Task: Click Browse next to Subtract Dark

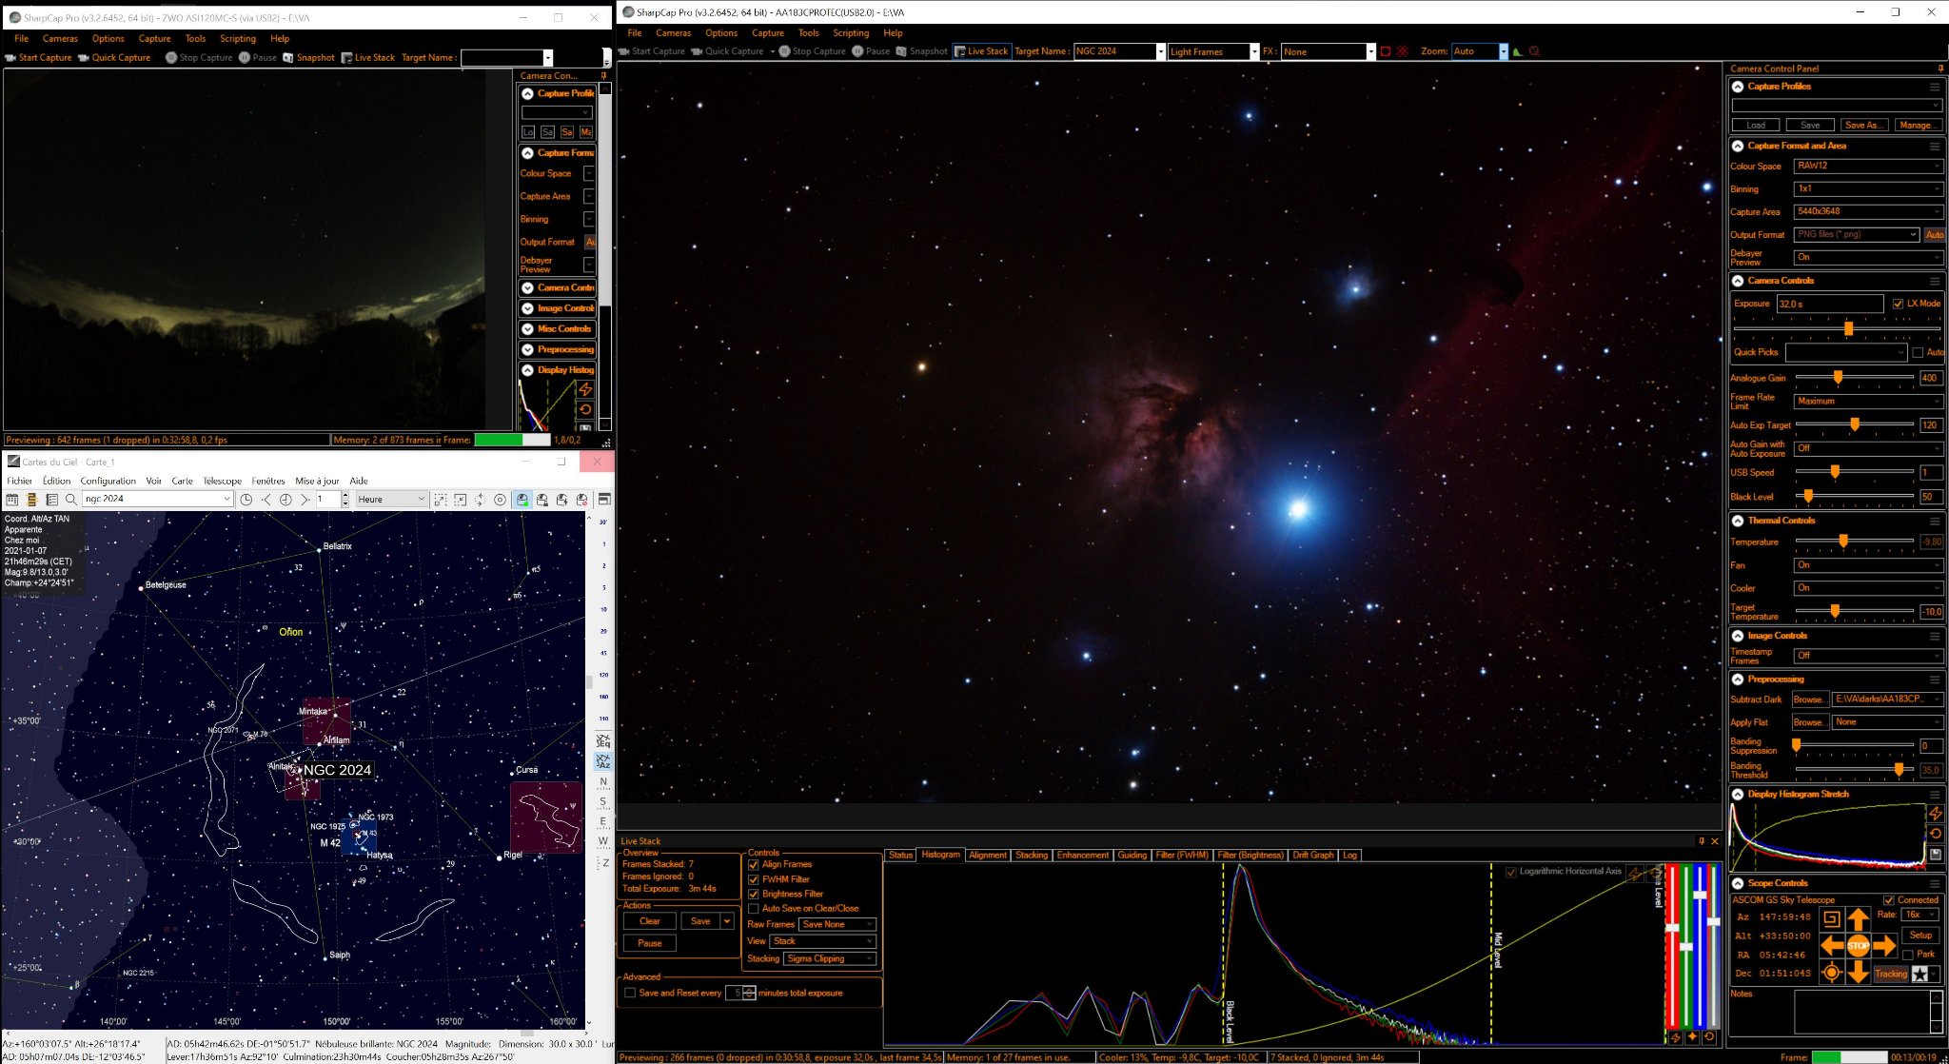Action: click(1808, 699)
